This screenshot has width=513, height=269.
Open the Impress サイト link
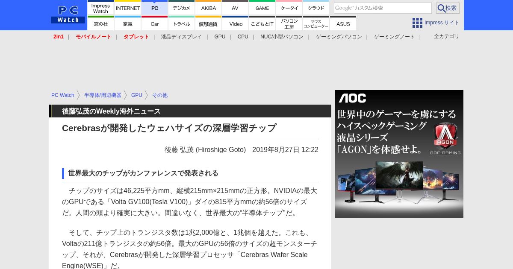(442, 23)
